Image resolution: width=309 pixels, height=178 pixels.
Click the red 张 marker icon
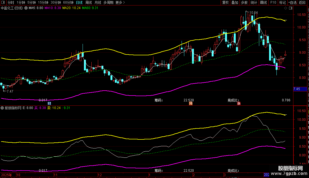(x=239, y=104)
